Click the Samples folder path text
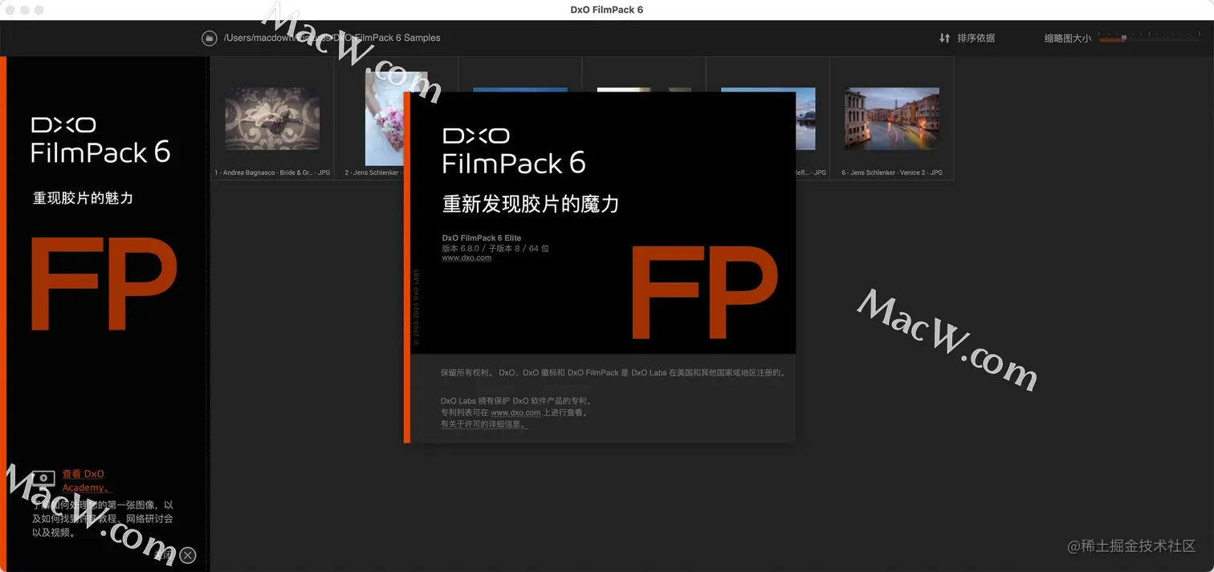The image size is (1214, 572). [x=332, y=38]
